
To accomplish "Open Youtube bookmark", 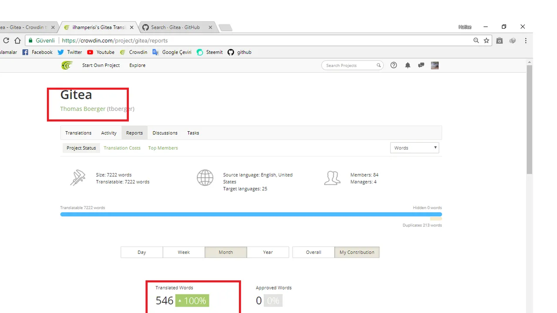I will click(x=101, y=52).
